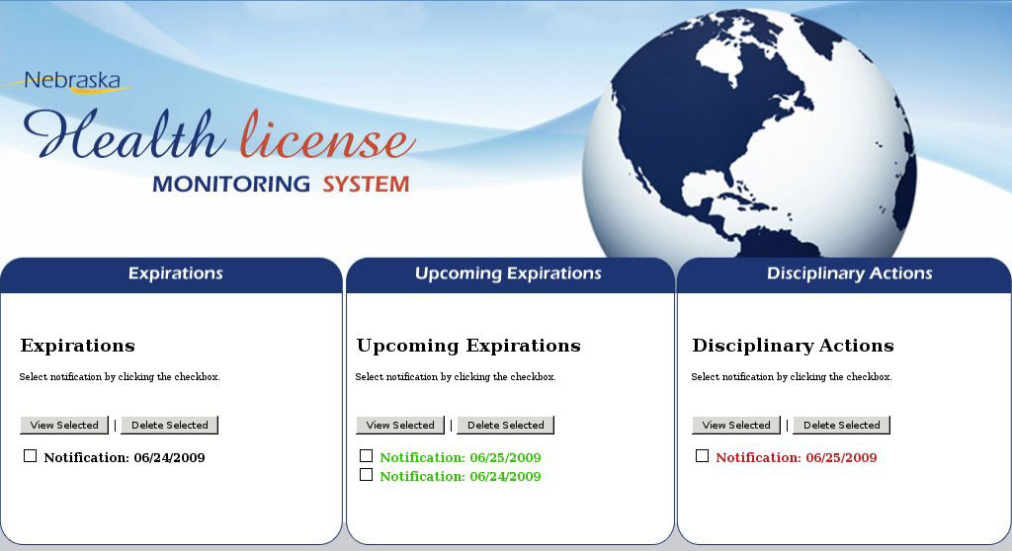
Task: Select Upcoming Expirations Notification 06/24/2009 checkbox
Action: coord(366,475)
